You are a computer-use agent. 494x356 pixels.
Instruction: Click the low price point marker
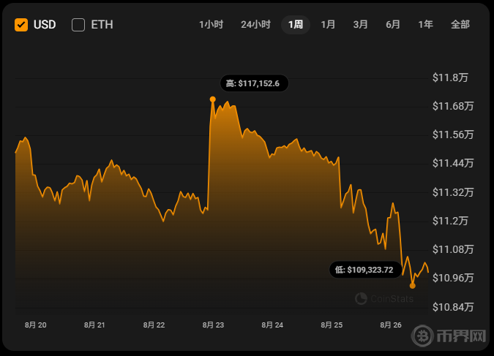(413, 286)
